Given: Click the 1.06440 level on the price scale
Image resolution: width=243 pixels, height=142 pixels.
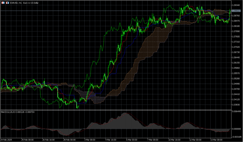Looking at the screenshot, I should tap(236, 58).
